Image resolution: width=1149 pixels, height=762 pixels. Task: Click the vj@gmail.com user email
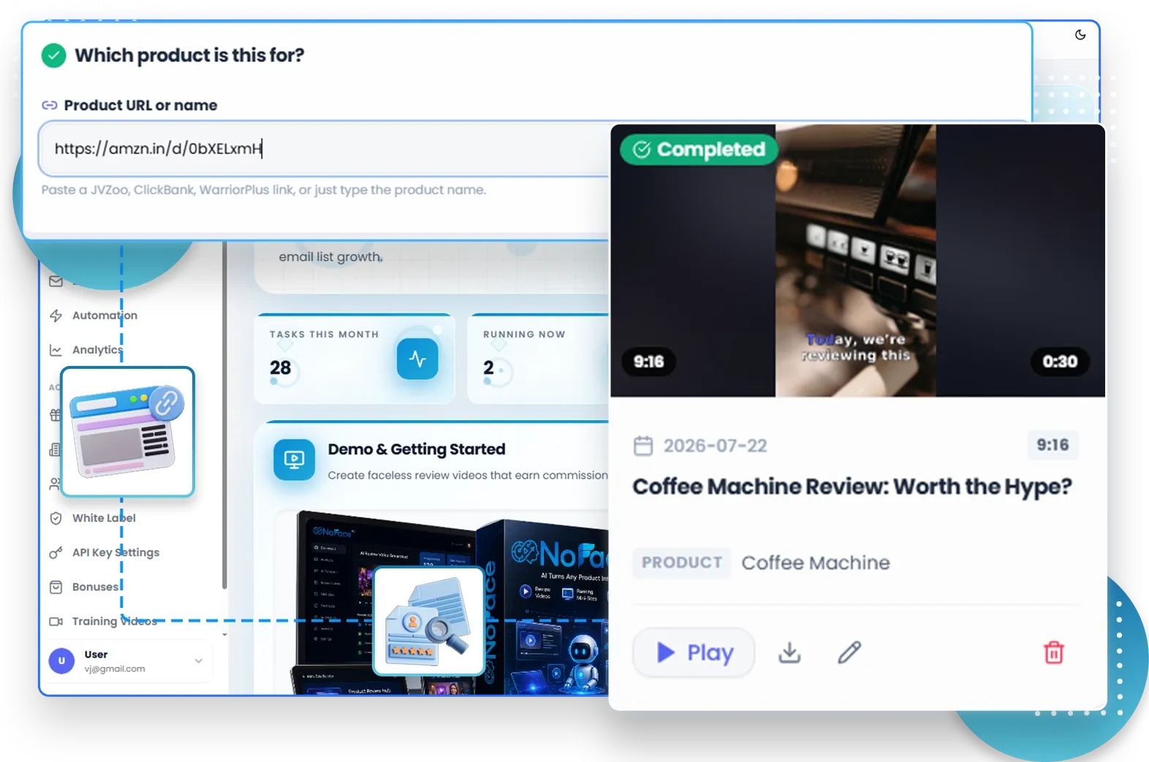tap(115, 668)
